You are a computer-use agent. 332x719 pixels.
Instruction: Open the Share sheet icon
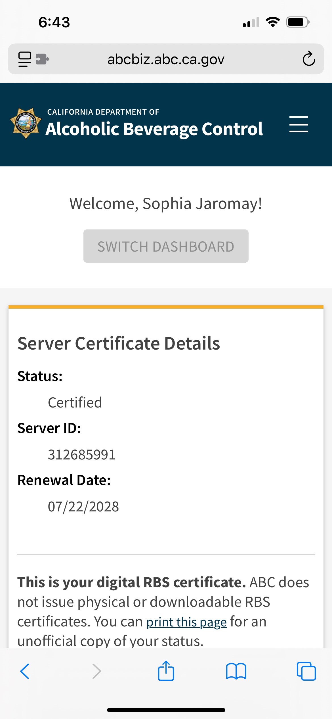166,671
